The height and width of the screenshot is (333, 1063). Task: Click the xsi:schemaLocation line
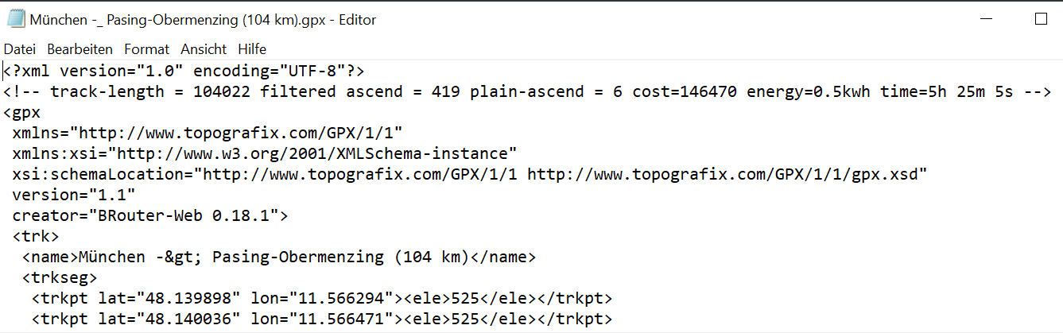pos(469,175)
